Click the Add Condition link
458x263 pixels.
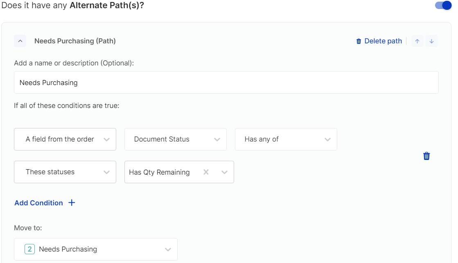pyautogui.click(x=39, y=203)
